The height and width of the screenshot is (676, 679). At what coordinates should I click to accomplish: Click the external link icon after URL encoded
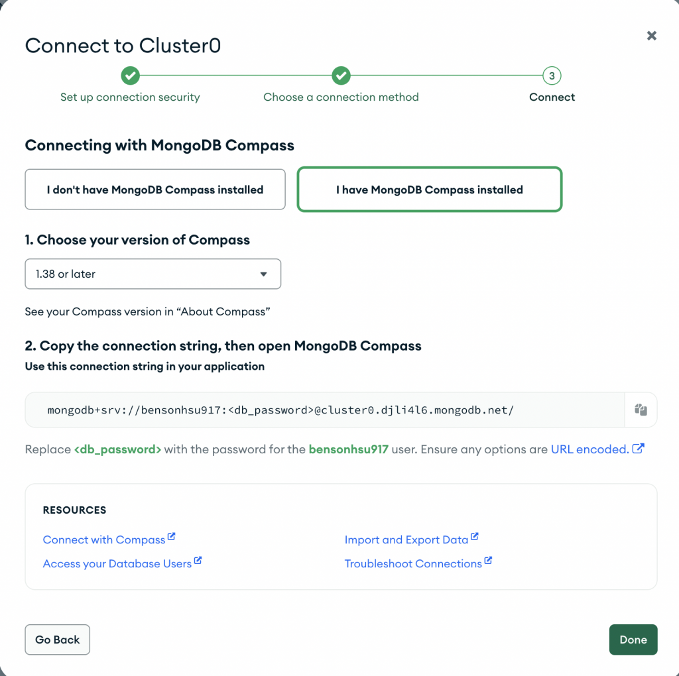point(639,448)
